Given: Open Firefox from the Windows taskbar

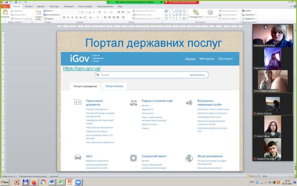Looking at the screenshot, I should (x=34, y=182).
